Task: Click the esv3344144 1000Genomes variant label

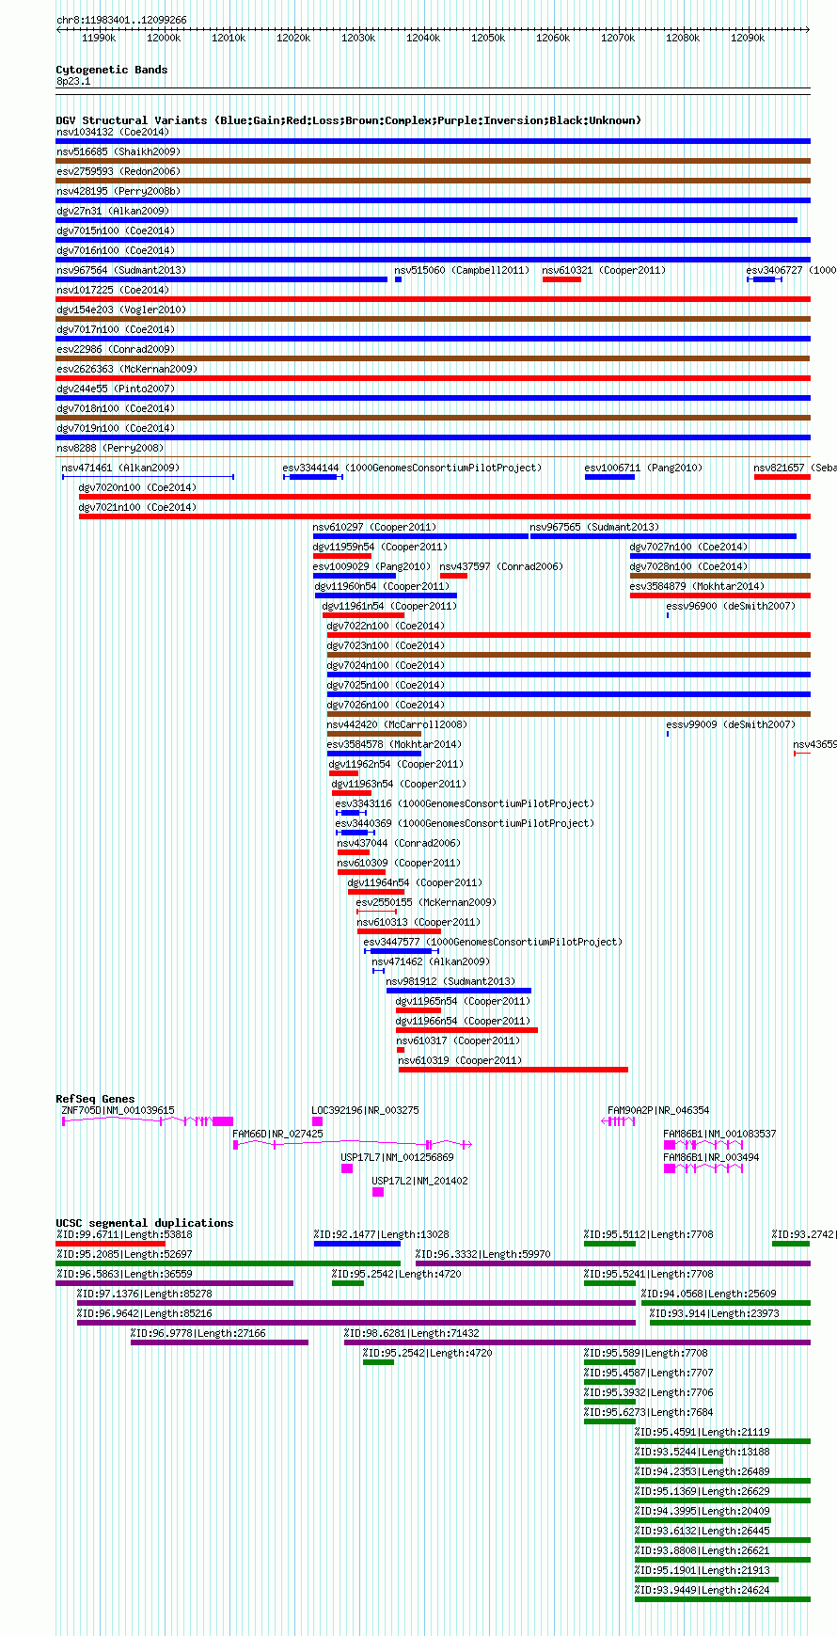Action: 412,468
